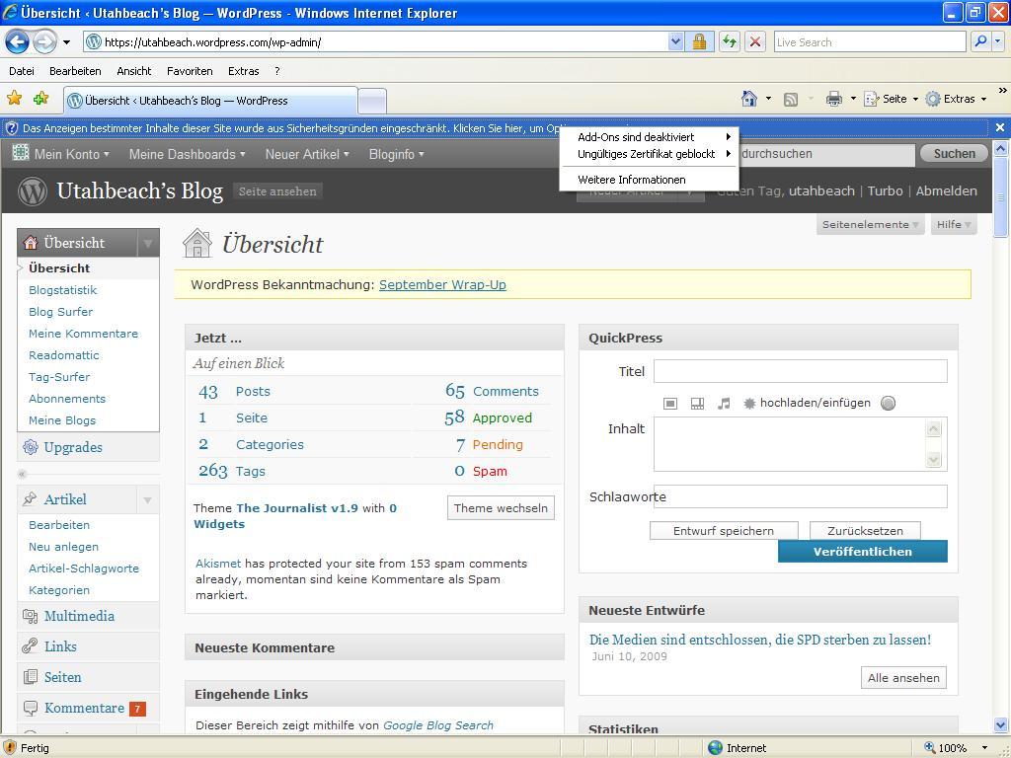
Task: Click the RSS feeds icon in toolbar
Action: click(791, 100)
